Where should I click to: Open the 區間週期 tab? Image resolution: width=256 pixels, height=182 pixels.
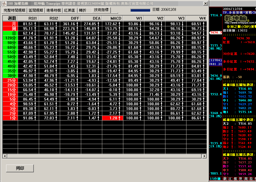pyautogui.click(x=36, y=10)
